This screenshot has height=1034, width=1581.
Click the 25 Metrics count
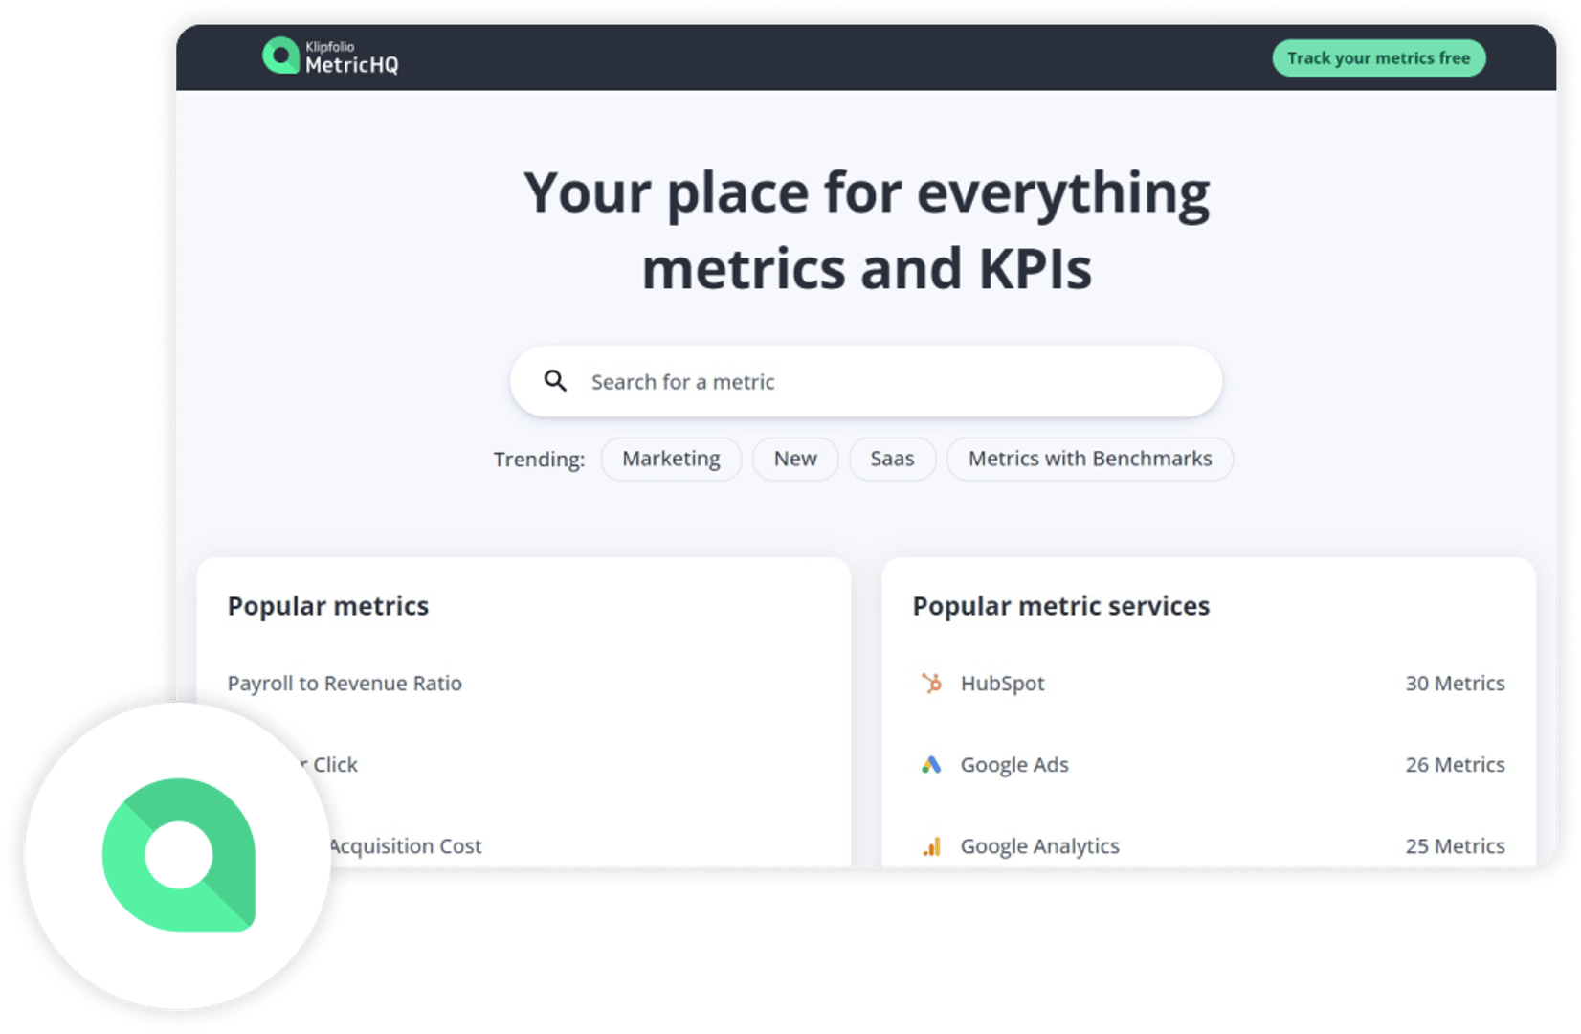[1455, 846]
